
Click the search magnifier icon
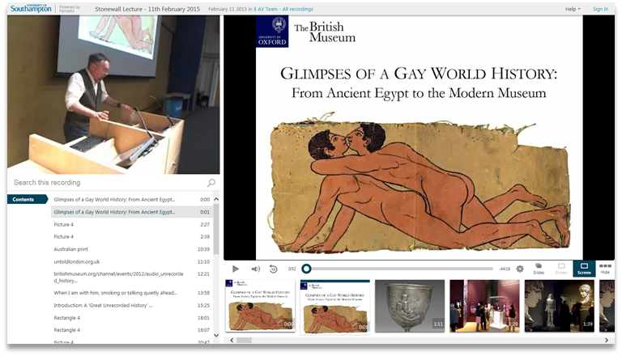211,182
